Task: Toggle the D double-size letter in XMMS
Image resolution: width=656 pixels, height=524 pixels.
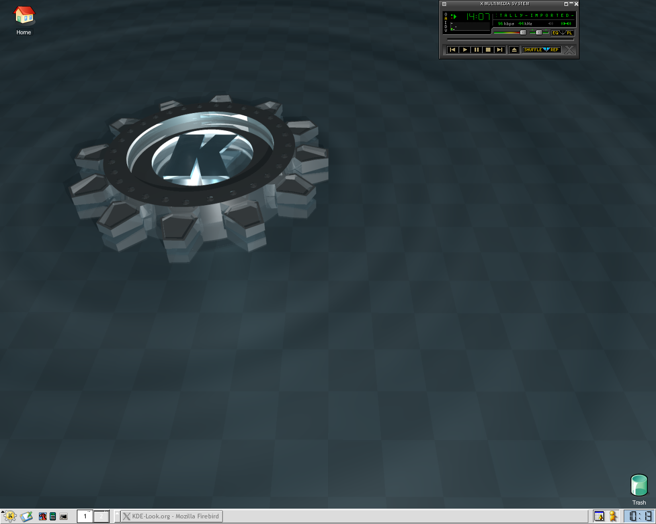Action: (x=446, y=27)
